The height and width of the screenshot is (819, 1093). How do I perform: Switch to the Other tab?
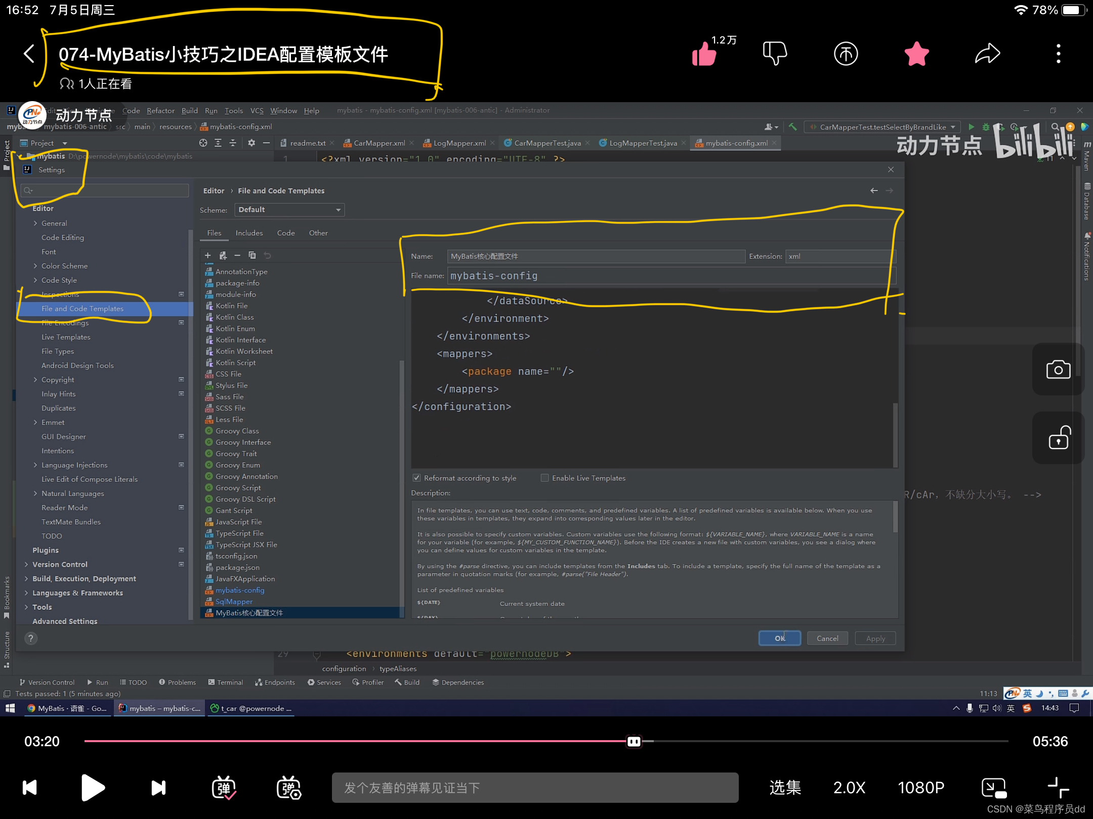click(x=318, y=233)
